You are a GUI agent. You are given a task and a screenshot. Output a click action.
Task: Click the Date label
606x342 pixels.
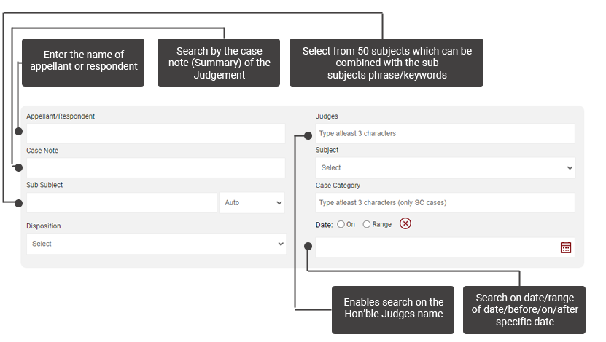324,225
